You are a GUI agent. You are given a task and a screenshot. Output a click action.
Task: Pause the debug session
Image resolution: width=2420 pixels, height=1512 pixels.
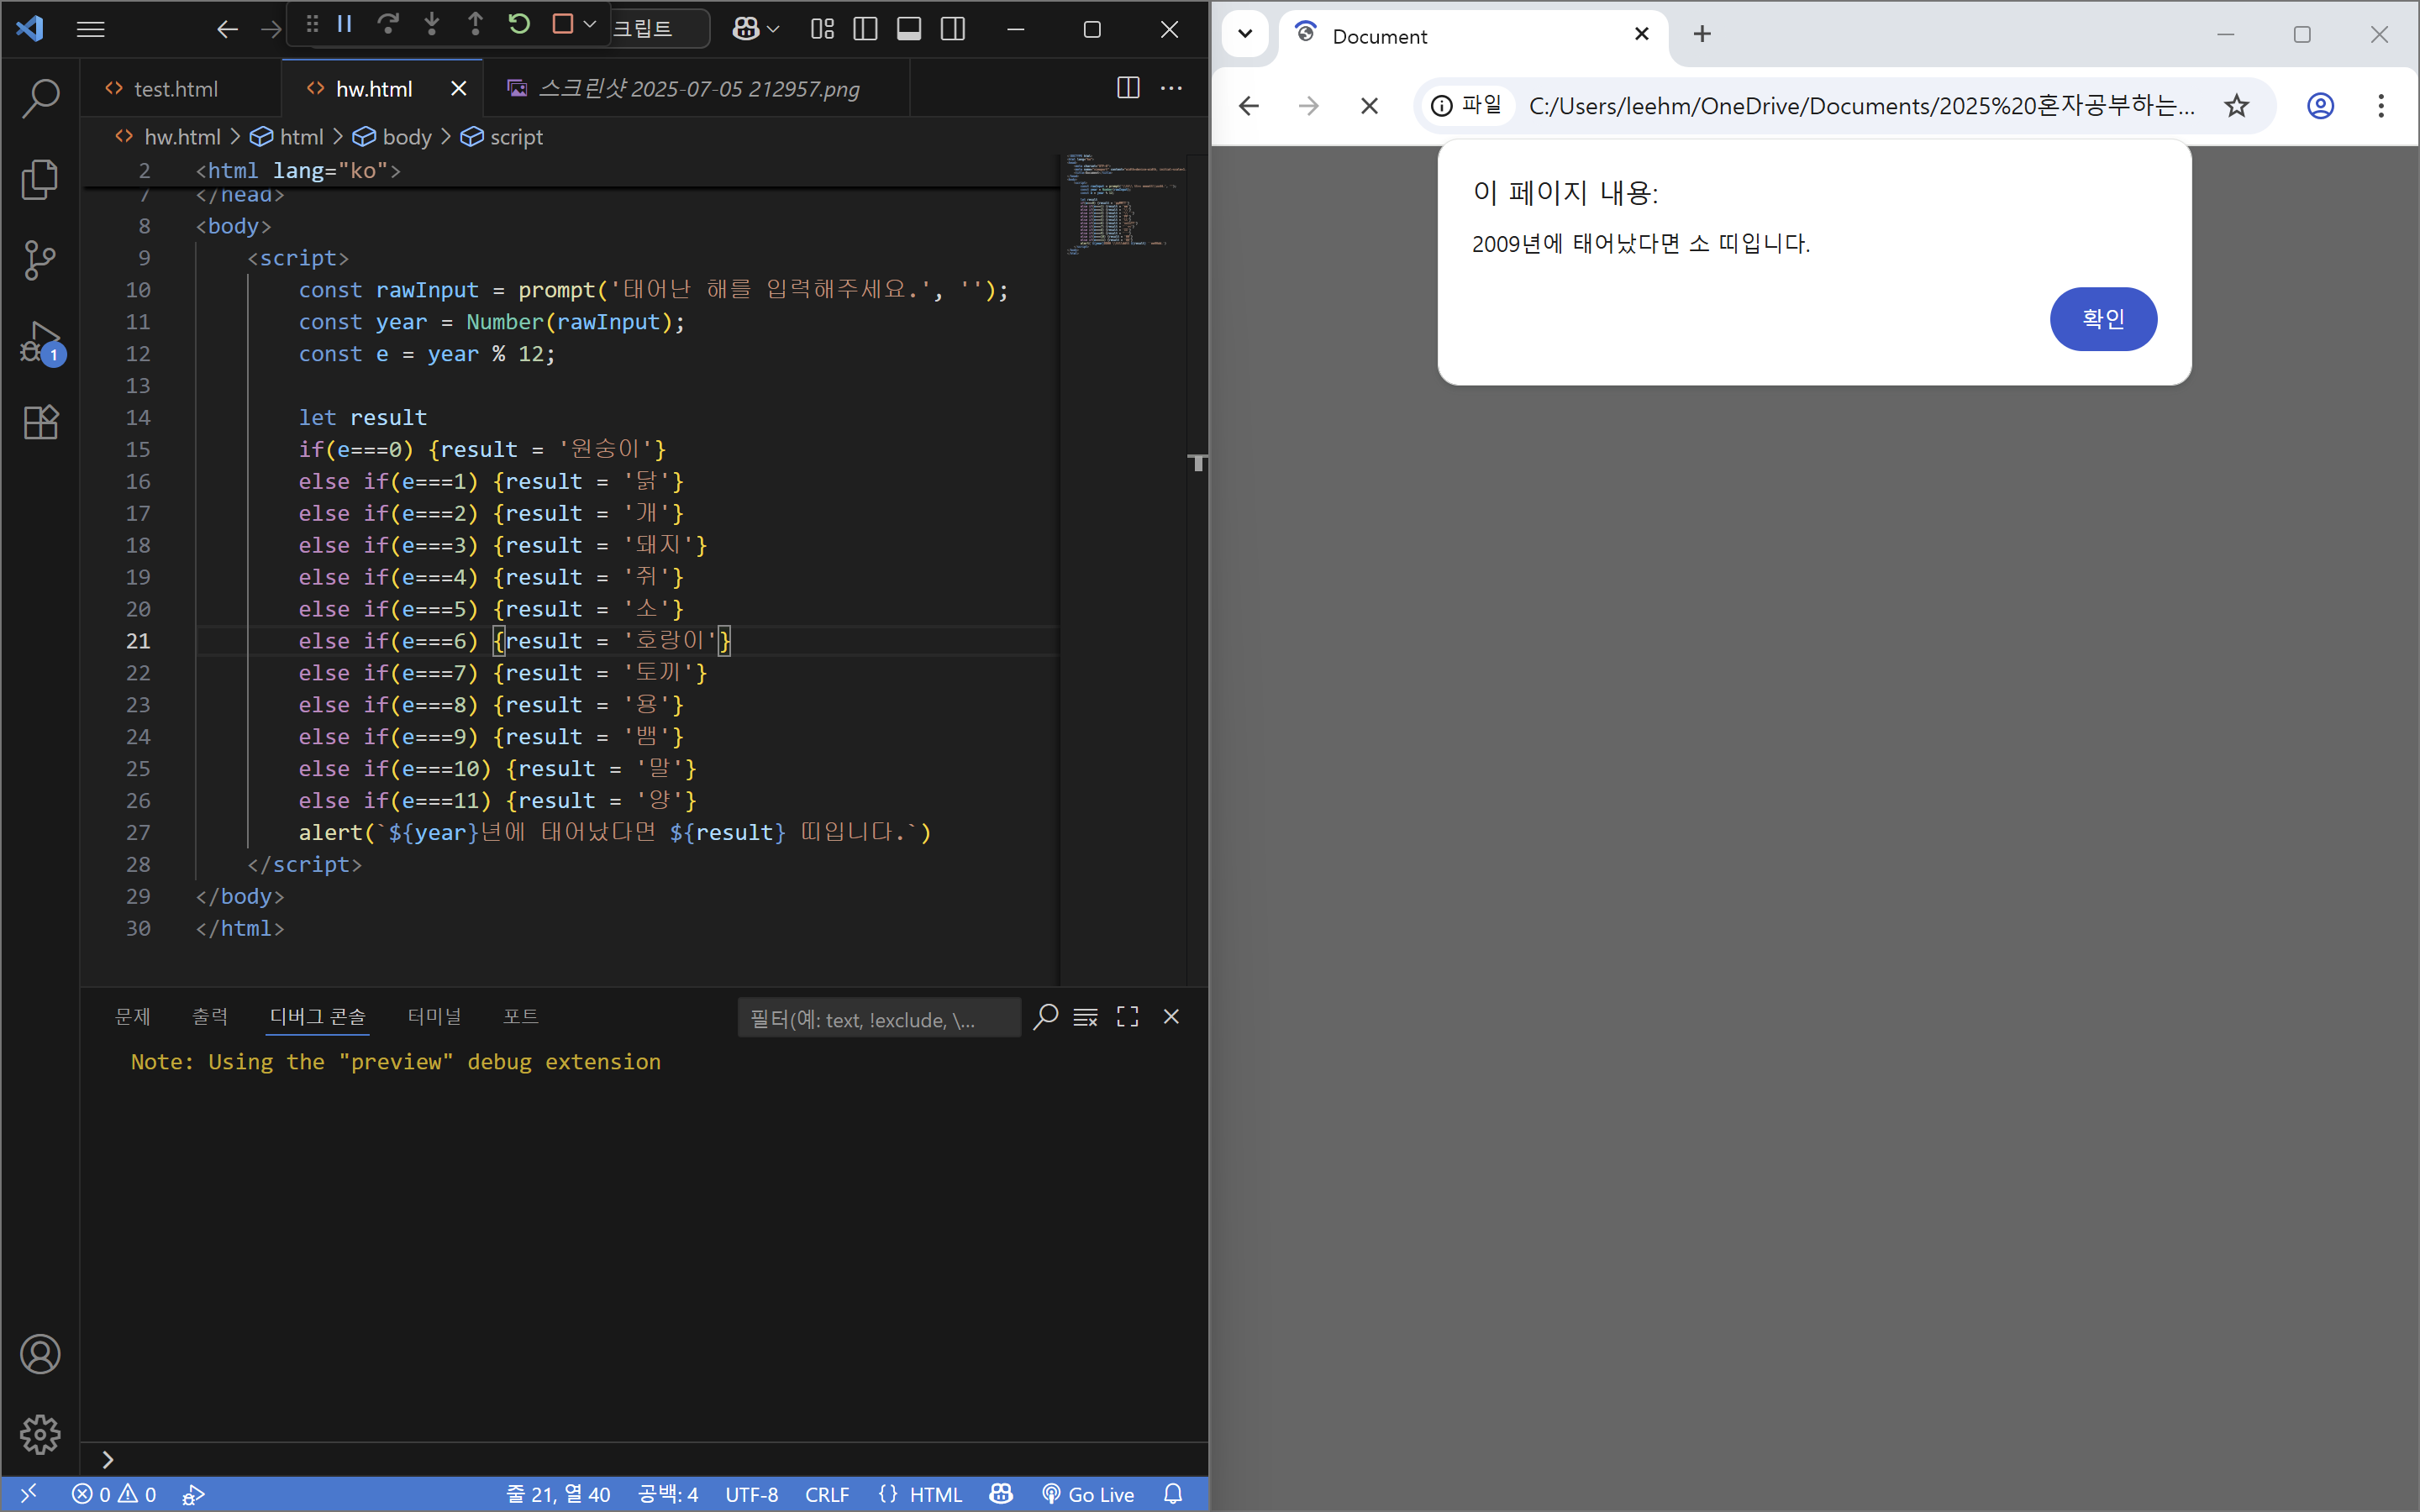345,24
